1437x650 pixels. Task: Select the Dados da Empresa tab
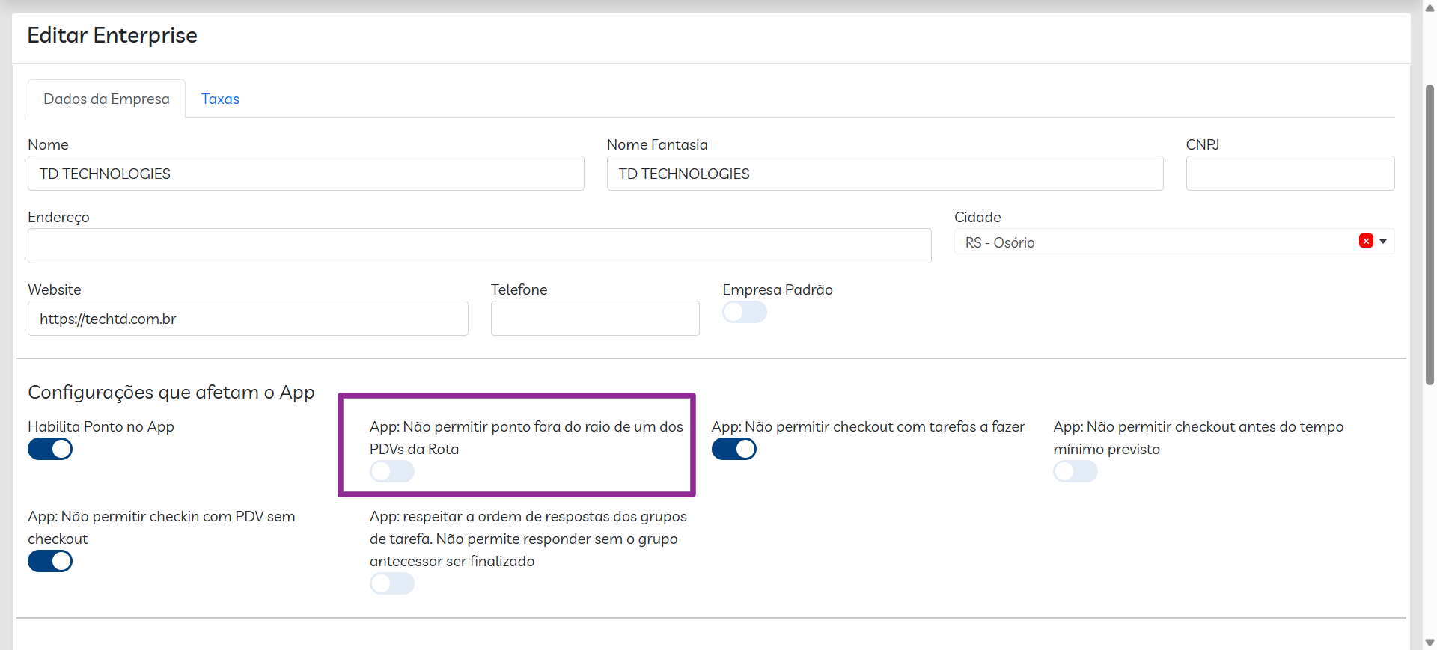[106, 99]
